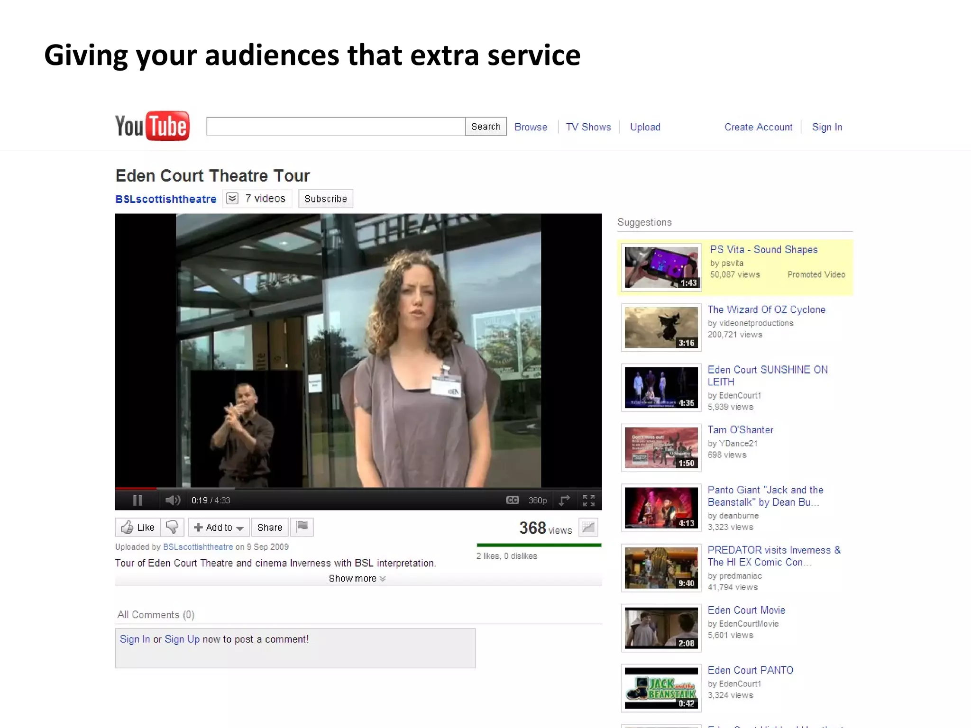Open PREDATOR visits Inverness thumbnail

click(661, 568)
